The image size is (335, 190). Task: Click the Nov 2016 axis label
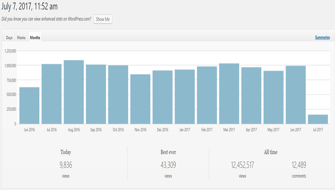click(x=141, y=130)
